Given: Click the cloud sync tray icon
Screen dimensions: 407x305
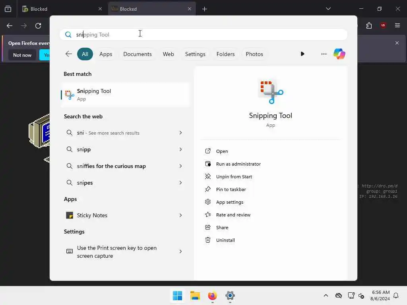Looking at the screenshot, I should pyautogui.click(x=339, y=295).
